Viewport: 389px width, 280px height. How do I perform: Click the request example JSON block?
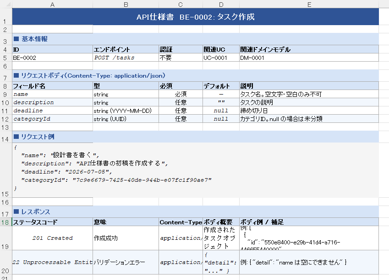coord(196,170)
